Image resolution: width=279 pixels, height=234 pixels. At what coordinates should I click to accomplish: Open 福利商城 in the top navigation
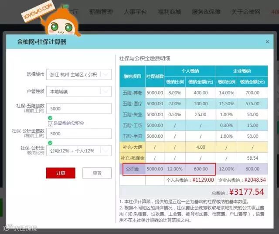170,12
